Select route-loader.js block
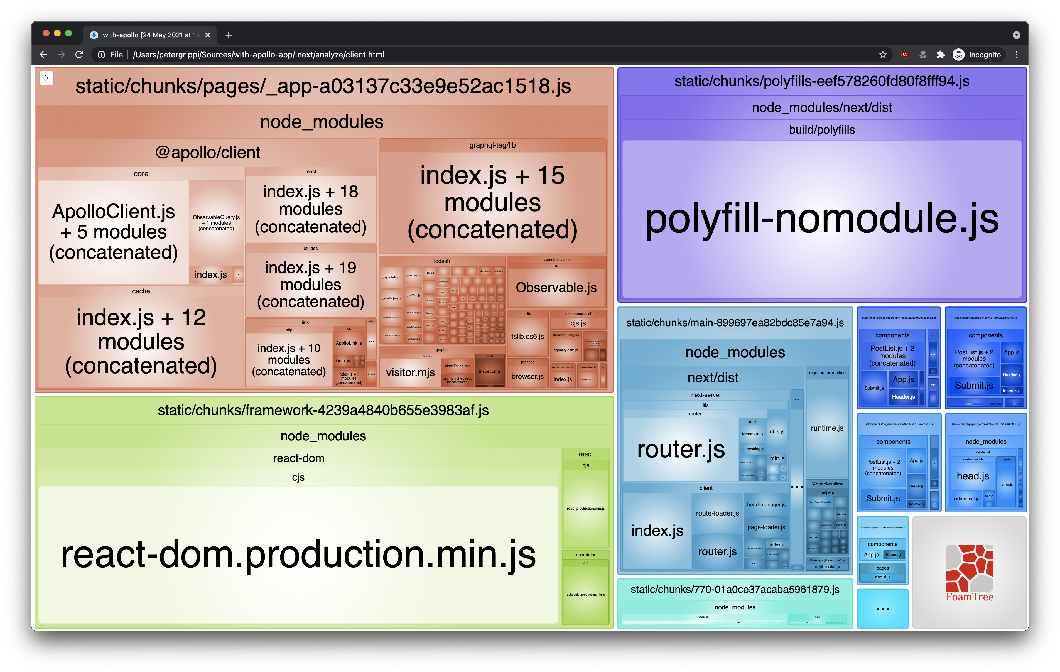The width and height of the screenshot is (1060, 672). pyautogui.click(x=718, y=514)
